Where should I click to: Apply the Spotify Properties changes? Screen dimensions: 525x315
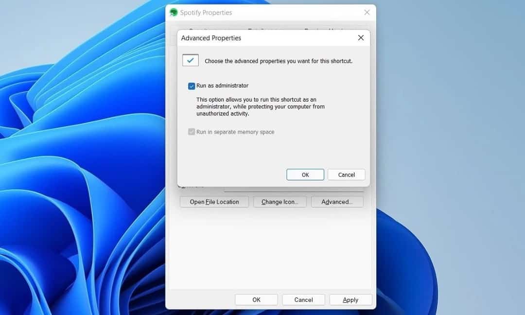[x=350, y=299]
